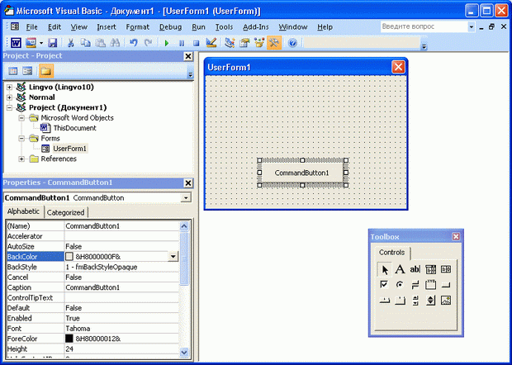Expand the Lingvo (Lingvo10) project node
This screenshot has height=365, width=512.
point(9,88)
